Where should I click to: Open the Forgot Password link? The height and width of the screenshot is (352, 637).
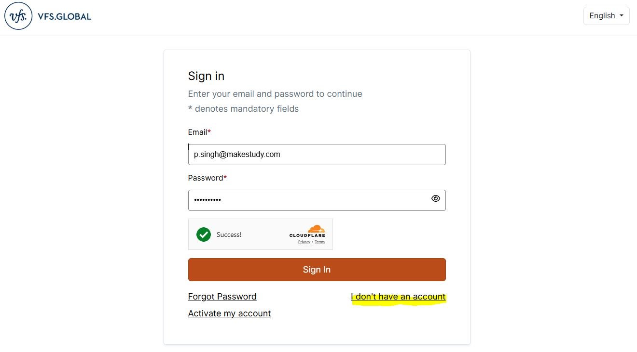click(x=222, y=296)
